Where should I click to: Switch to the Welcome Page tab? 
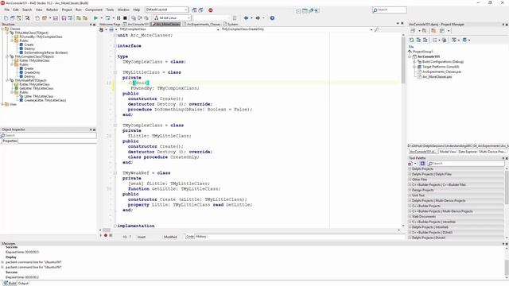pyautogui.click(x=110, y=25)
